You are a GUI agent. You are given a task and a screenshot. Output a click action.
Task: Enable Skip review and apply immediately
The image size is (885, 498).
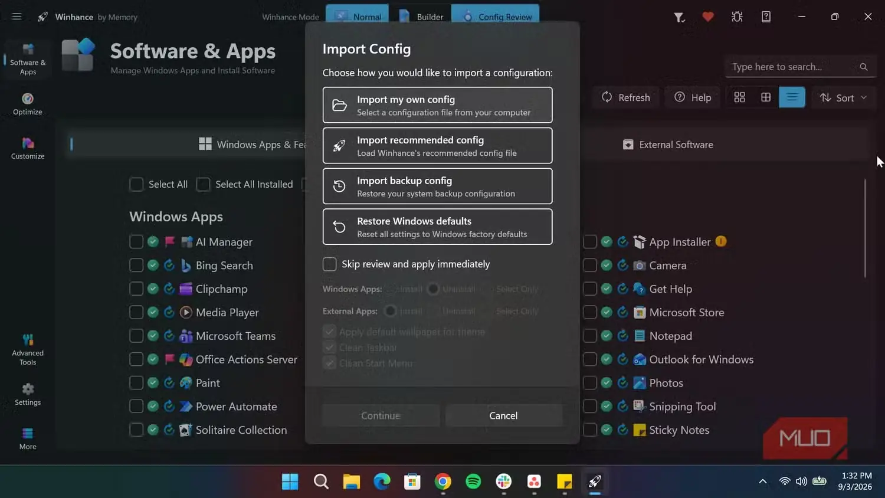[330, 264]
